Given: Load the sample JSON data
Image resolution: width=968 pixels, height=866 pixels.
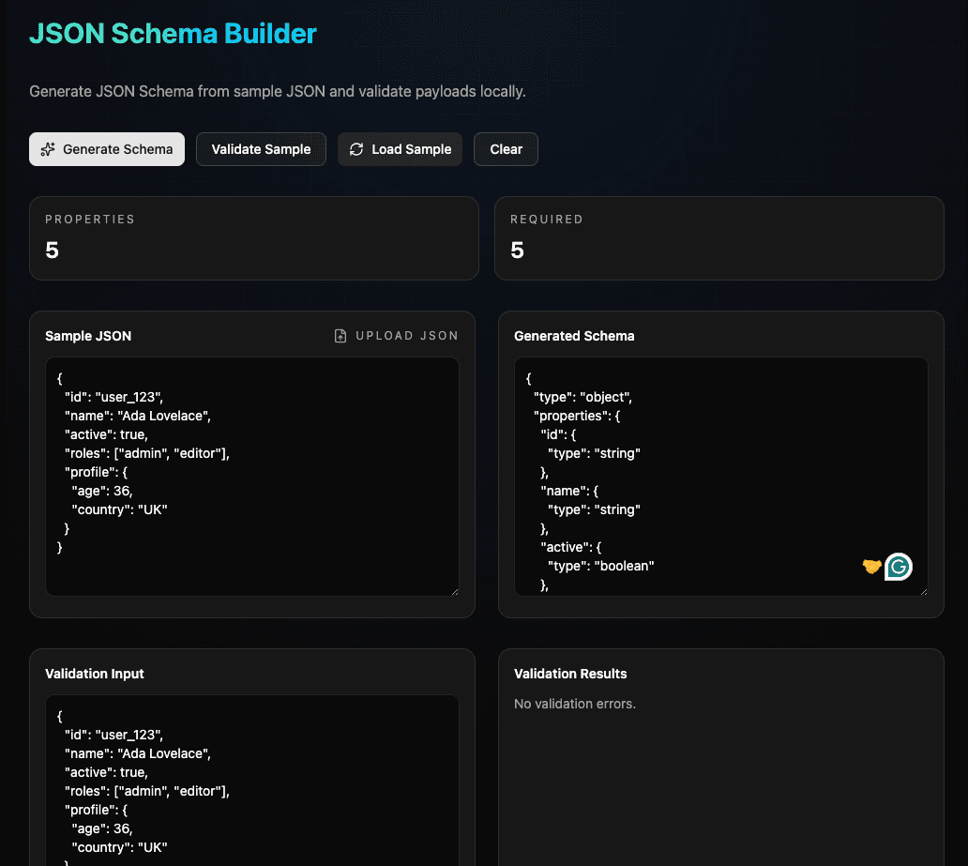Looking at the screenshot, I should pyautogui.click(x=400, y=148).
